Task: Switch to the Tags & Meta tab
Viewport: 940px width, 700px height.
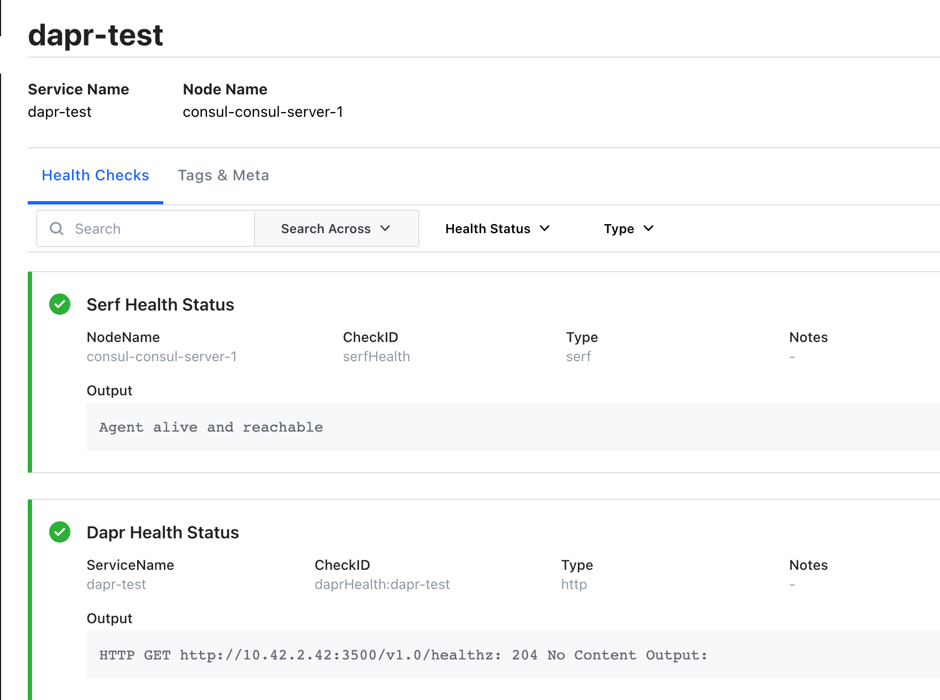Action: point(224,175)
